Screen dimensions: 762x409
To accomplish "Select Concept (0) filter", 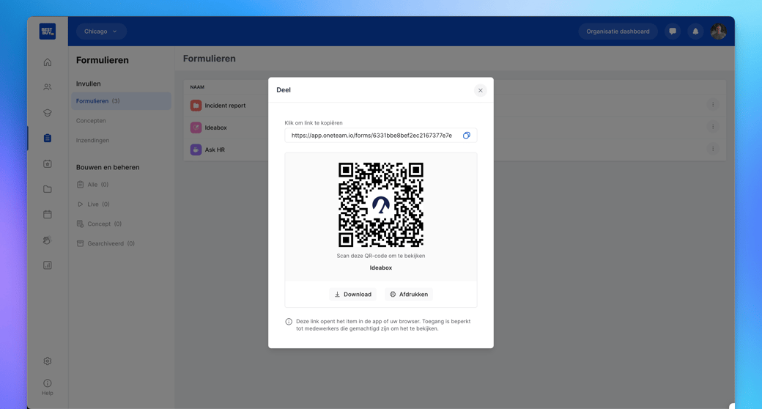I will tap(99, 224).
